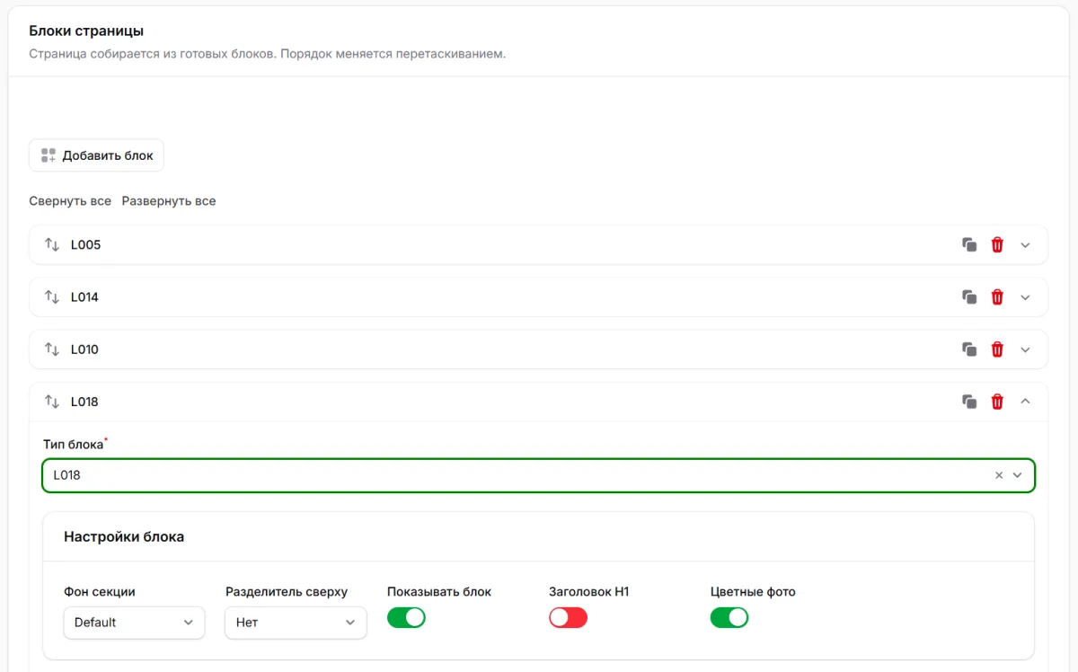Click the L018 block header title

point(84,402)
